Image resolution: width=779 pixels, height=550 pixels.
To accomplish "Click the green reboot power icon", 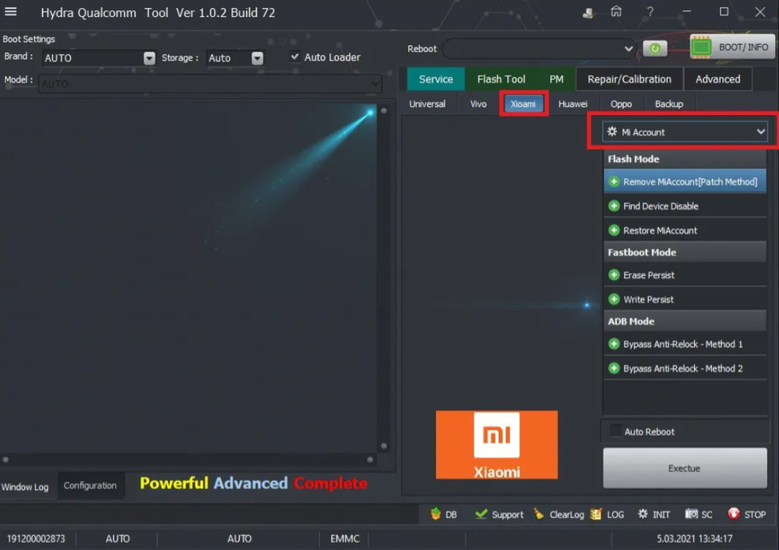I will (x=654, y=48).
